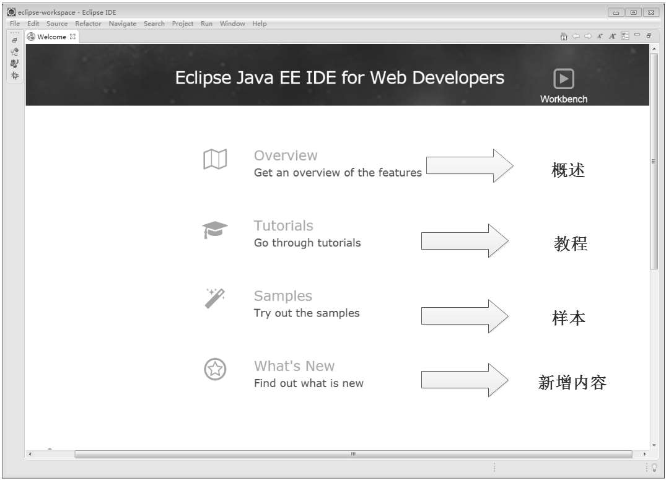
Task: Close the Eclipse IDE window
Action: (x=651, y=12)
